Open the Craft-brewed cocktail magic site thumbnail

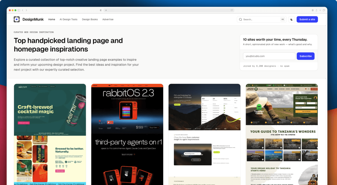point(50,134)
